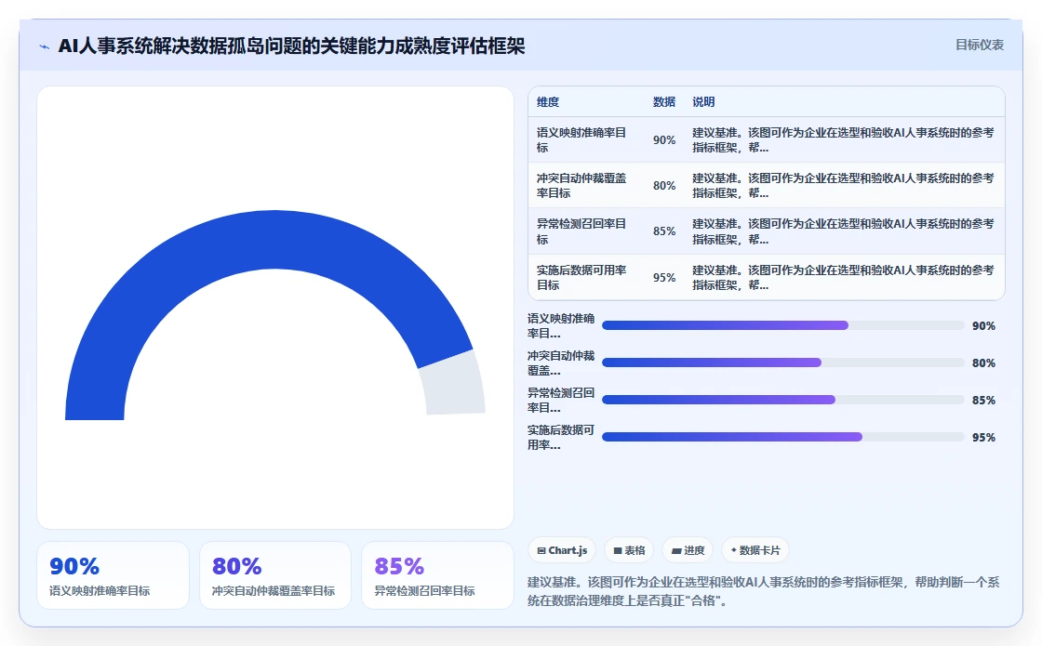Click the 90% progress bar for 语义映射准确

click(x=782, y=325)
